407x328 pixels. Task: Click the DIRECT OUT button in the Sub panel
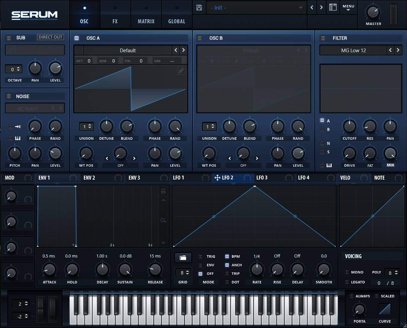(50, 37)
